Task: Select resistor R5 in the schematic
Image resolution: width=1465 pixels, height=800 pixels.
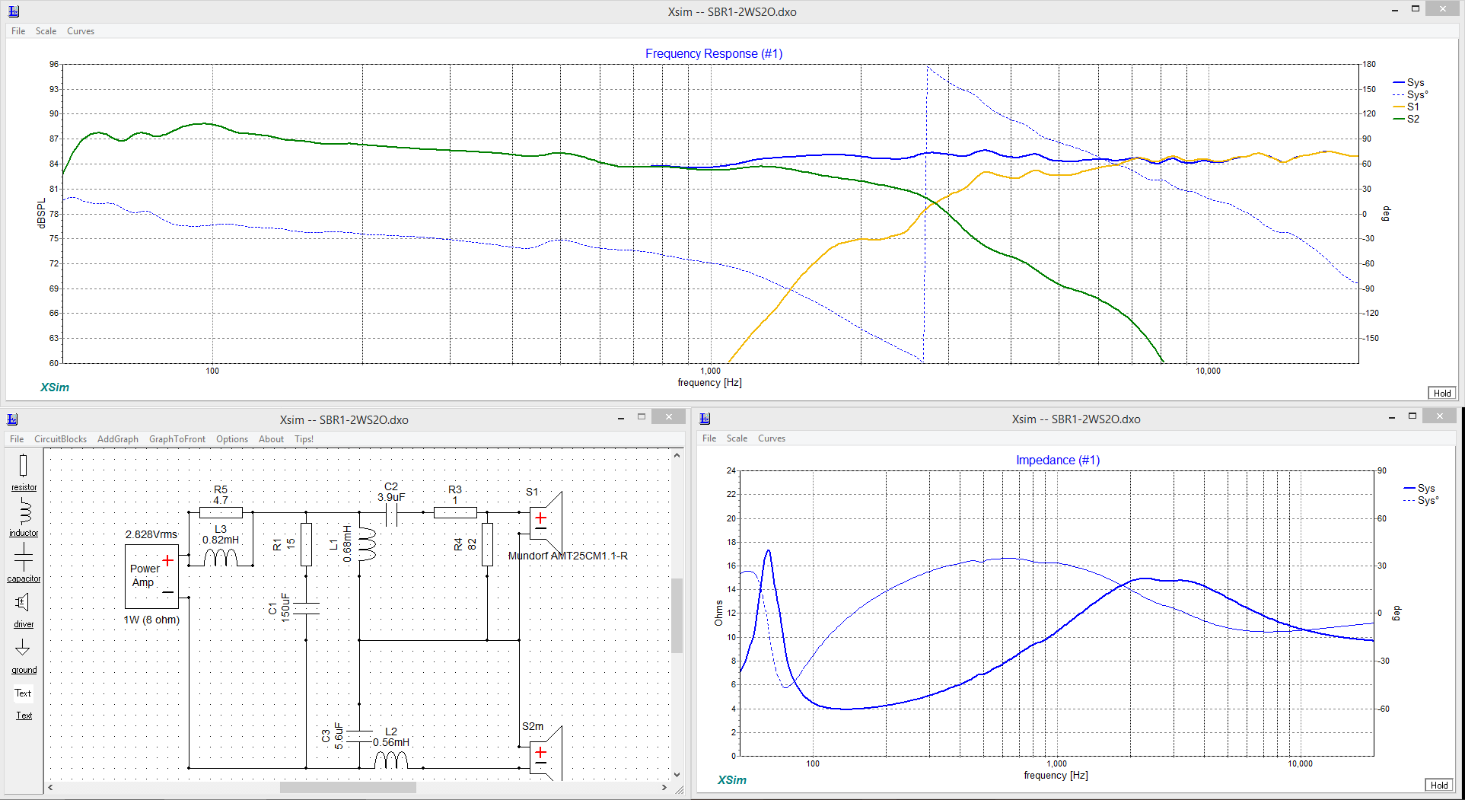Action: click(221, 512)
